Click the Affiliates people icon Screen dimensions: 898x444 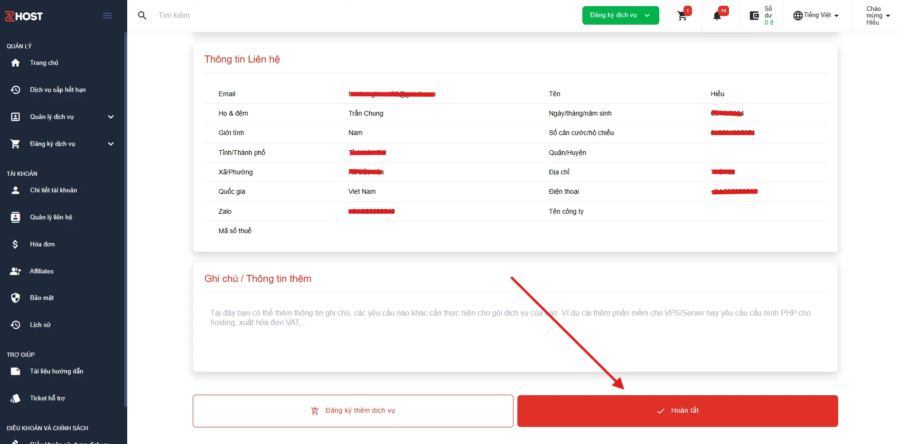[16, 271]
